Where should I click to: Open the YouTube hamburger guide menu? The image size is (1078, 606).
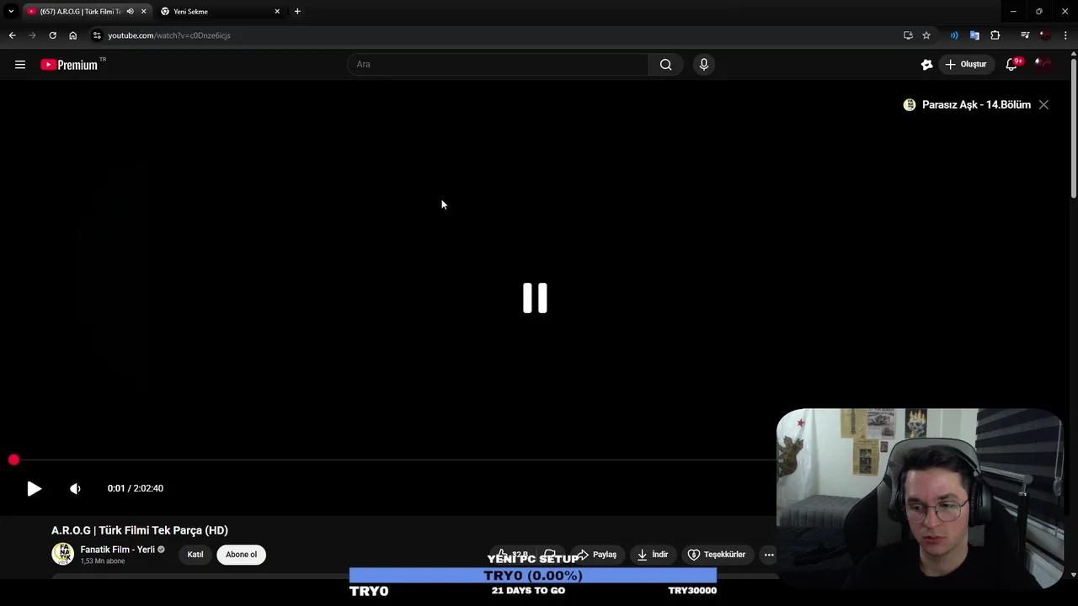pyautogui.click(x=20, y=65)
